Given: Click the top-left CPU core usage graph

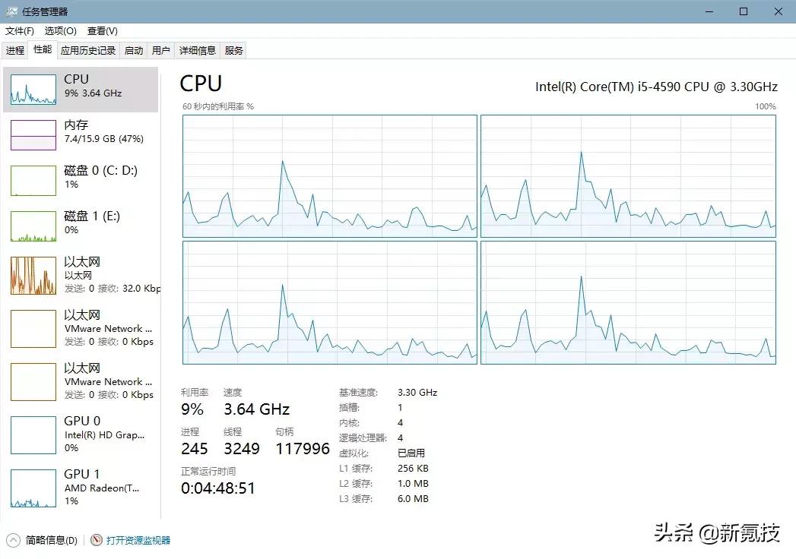Looking at the screenshot, I should click(x=329, y=176).
